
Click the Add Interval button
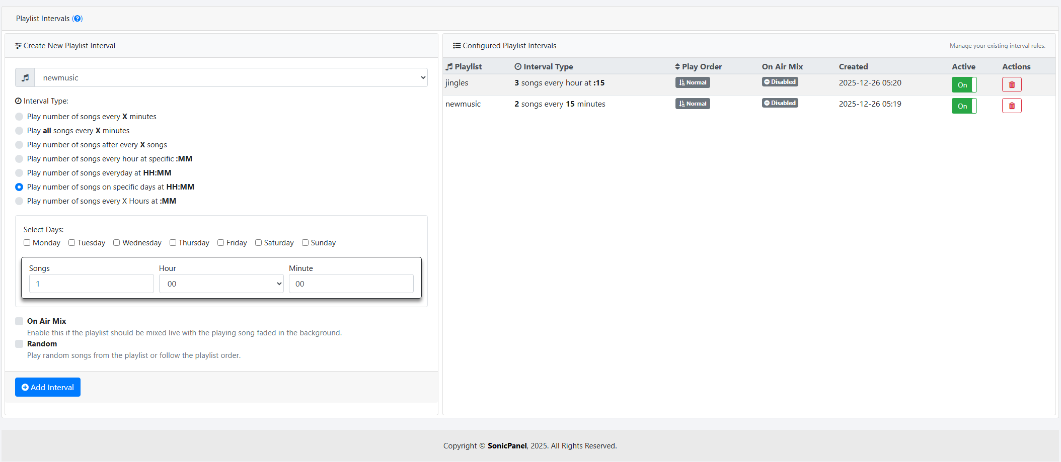tap(48, 387)
